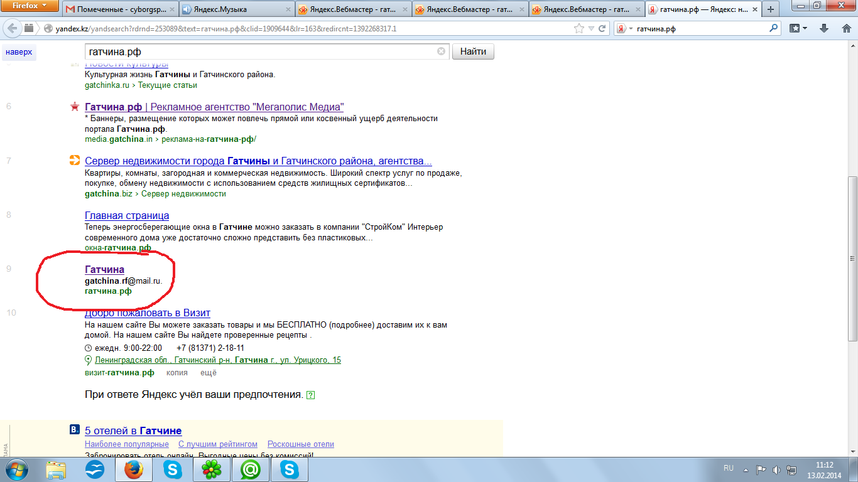
Task: Open the 'Добро пожаловать в Визит' result
Action: click(148, 313)
